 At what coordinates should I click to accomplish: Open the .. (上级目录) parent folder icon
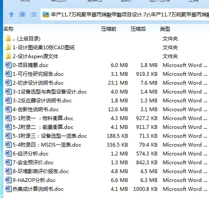point(8,38)
